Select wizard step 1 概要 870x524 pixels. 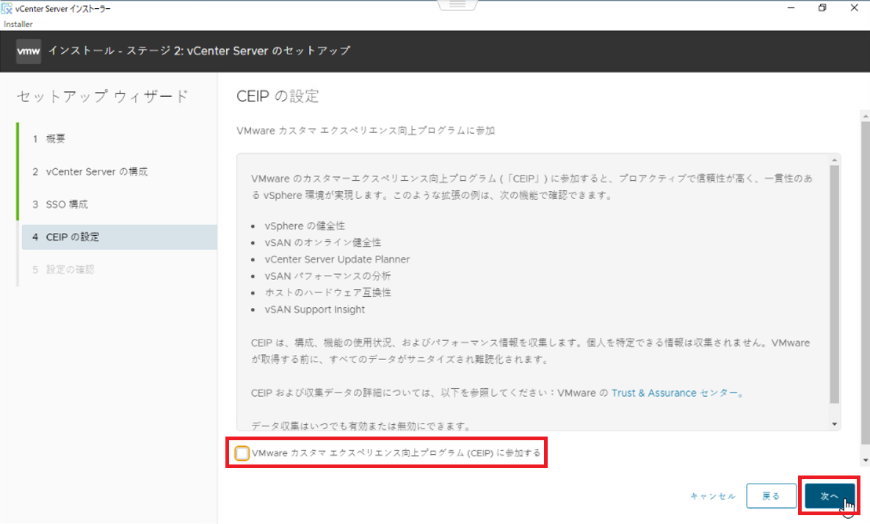(118, 139)
